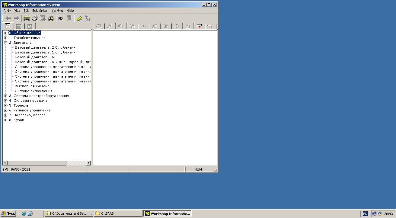Viewport: 396px width, 218px height.
Task: Open the red exclamation warning tab
Action: pos(199,26)
